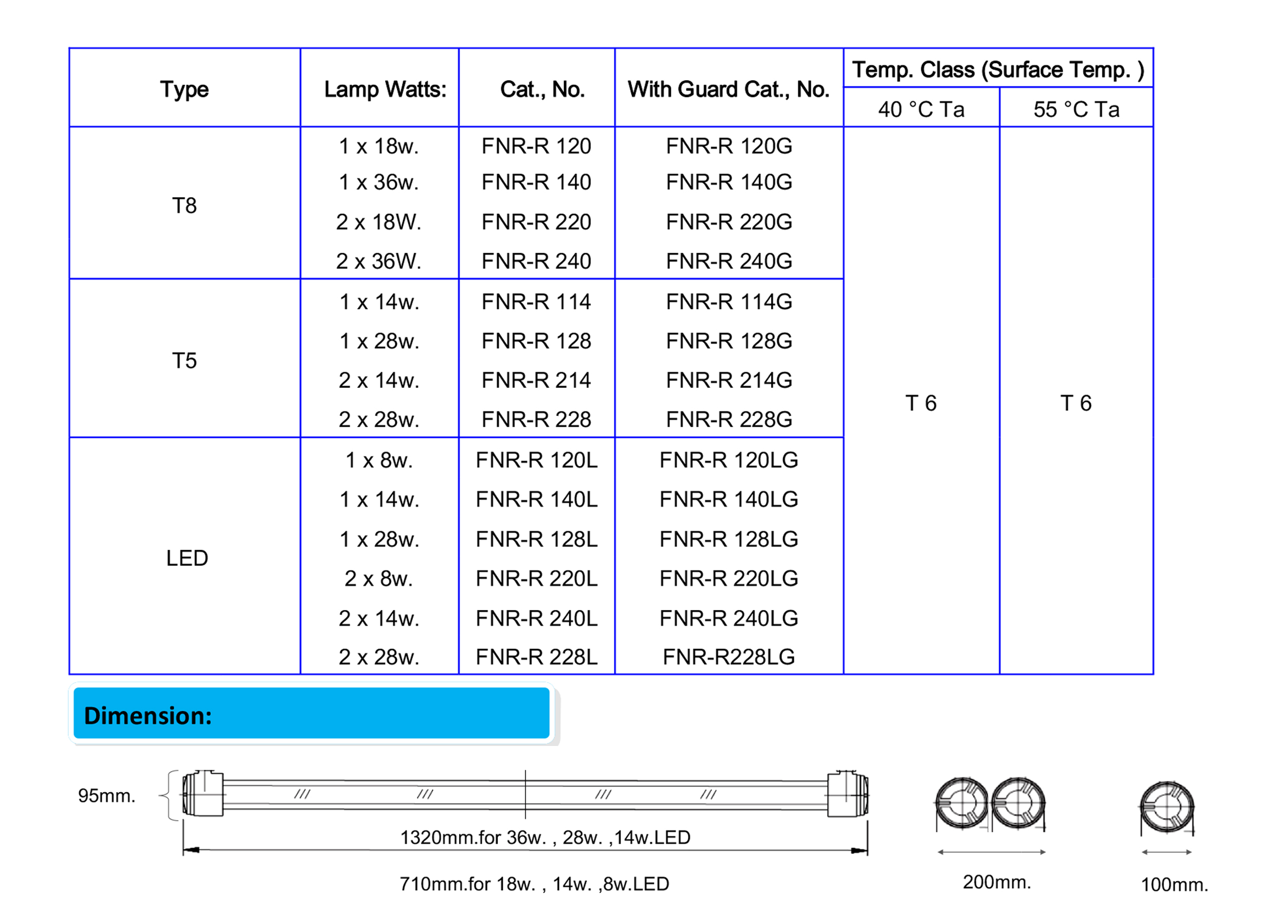Image resolution: width=1275 pixels, height=911 pixels.
Task: Click the Lamp Watts column header
Action: [x=385, y=89]
